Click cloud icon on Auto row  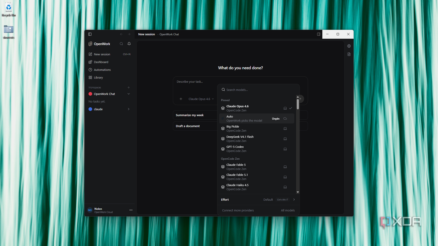285,118
